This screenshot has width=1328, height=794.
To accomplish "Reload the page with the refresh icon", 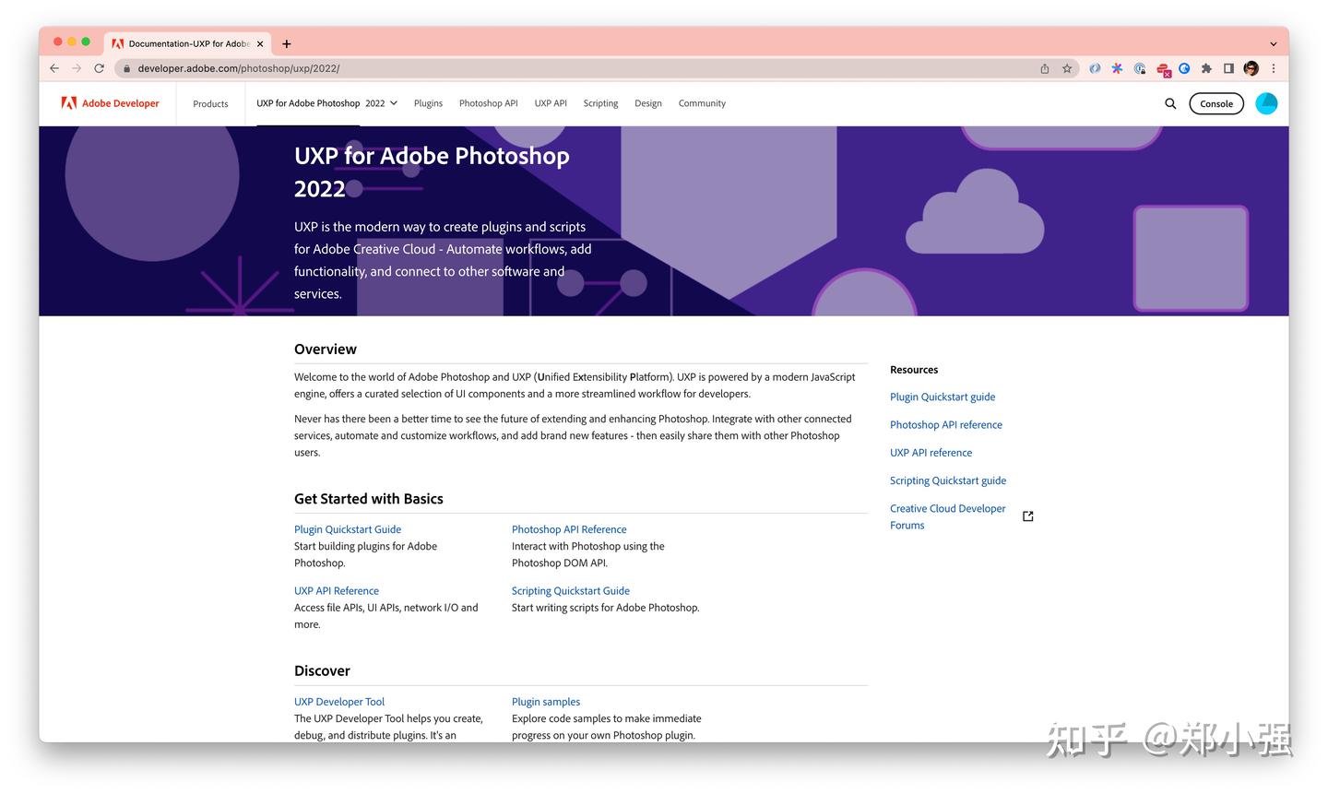I will click(99, 68).
